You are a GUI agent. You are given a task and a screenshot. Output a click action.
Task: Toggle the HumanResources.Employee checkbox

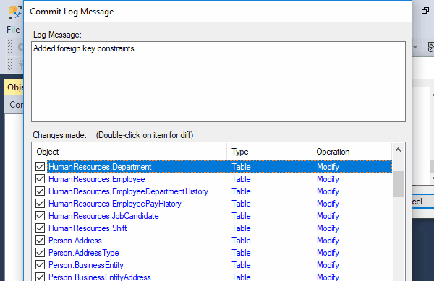pos(40,179)
